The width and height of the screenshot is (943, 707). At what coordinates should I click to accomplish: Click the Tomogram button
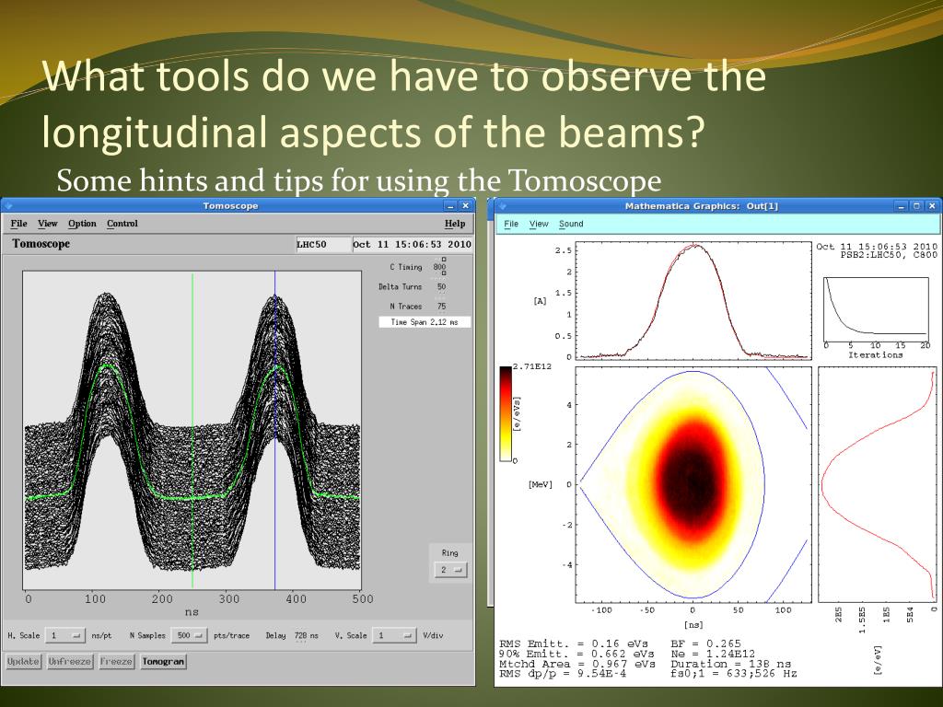click(x=163, y=661)
